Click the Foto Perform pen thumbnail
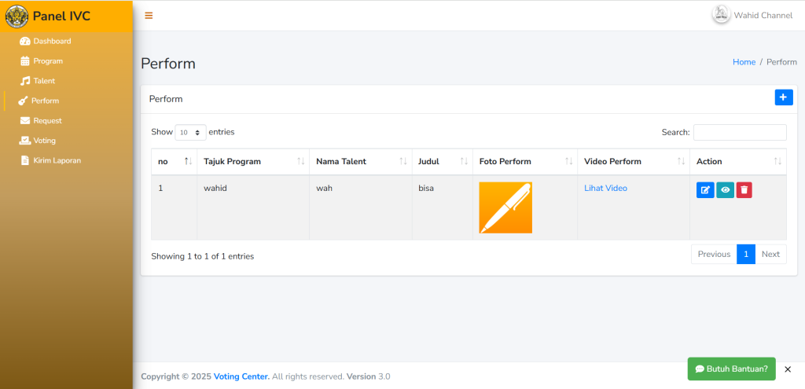This screenshot has width=805, height=389. pos(505,207)
